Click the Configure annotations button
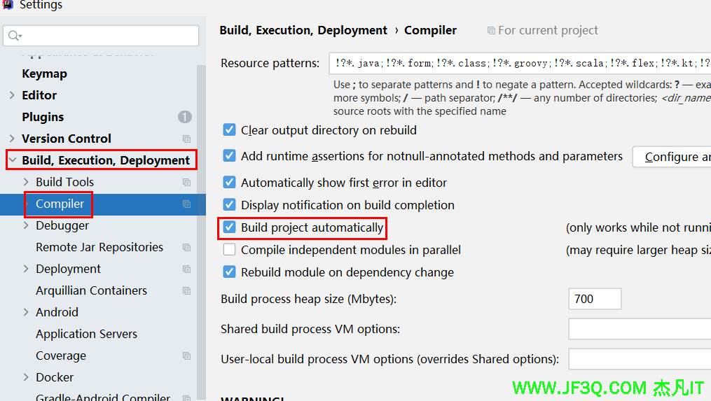 (x=671, y=157)
